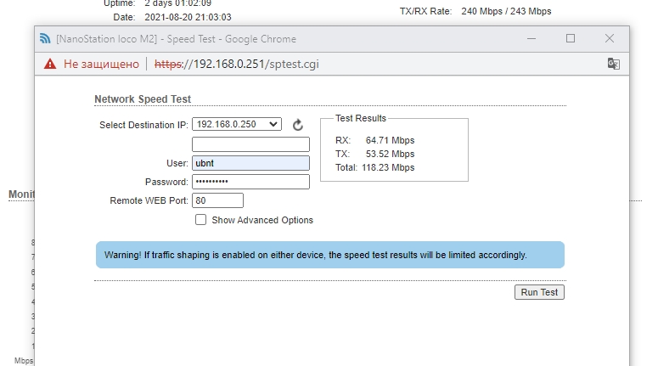This screenshot has height=366, width=658.
Task: Click the refresh destination IP list icon
Action: (x=297, y=125)
